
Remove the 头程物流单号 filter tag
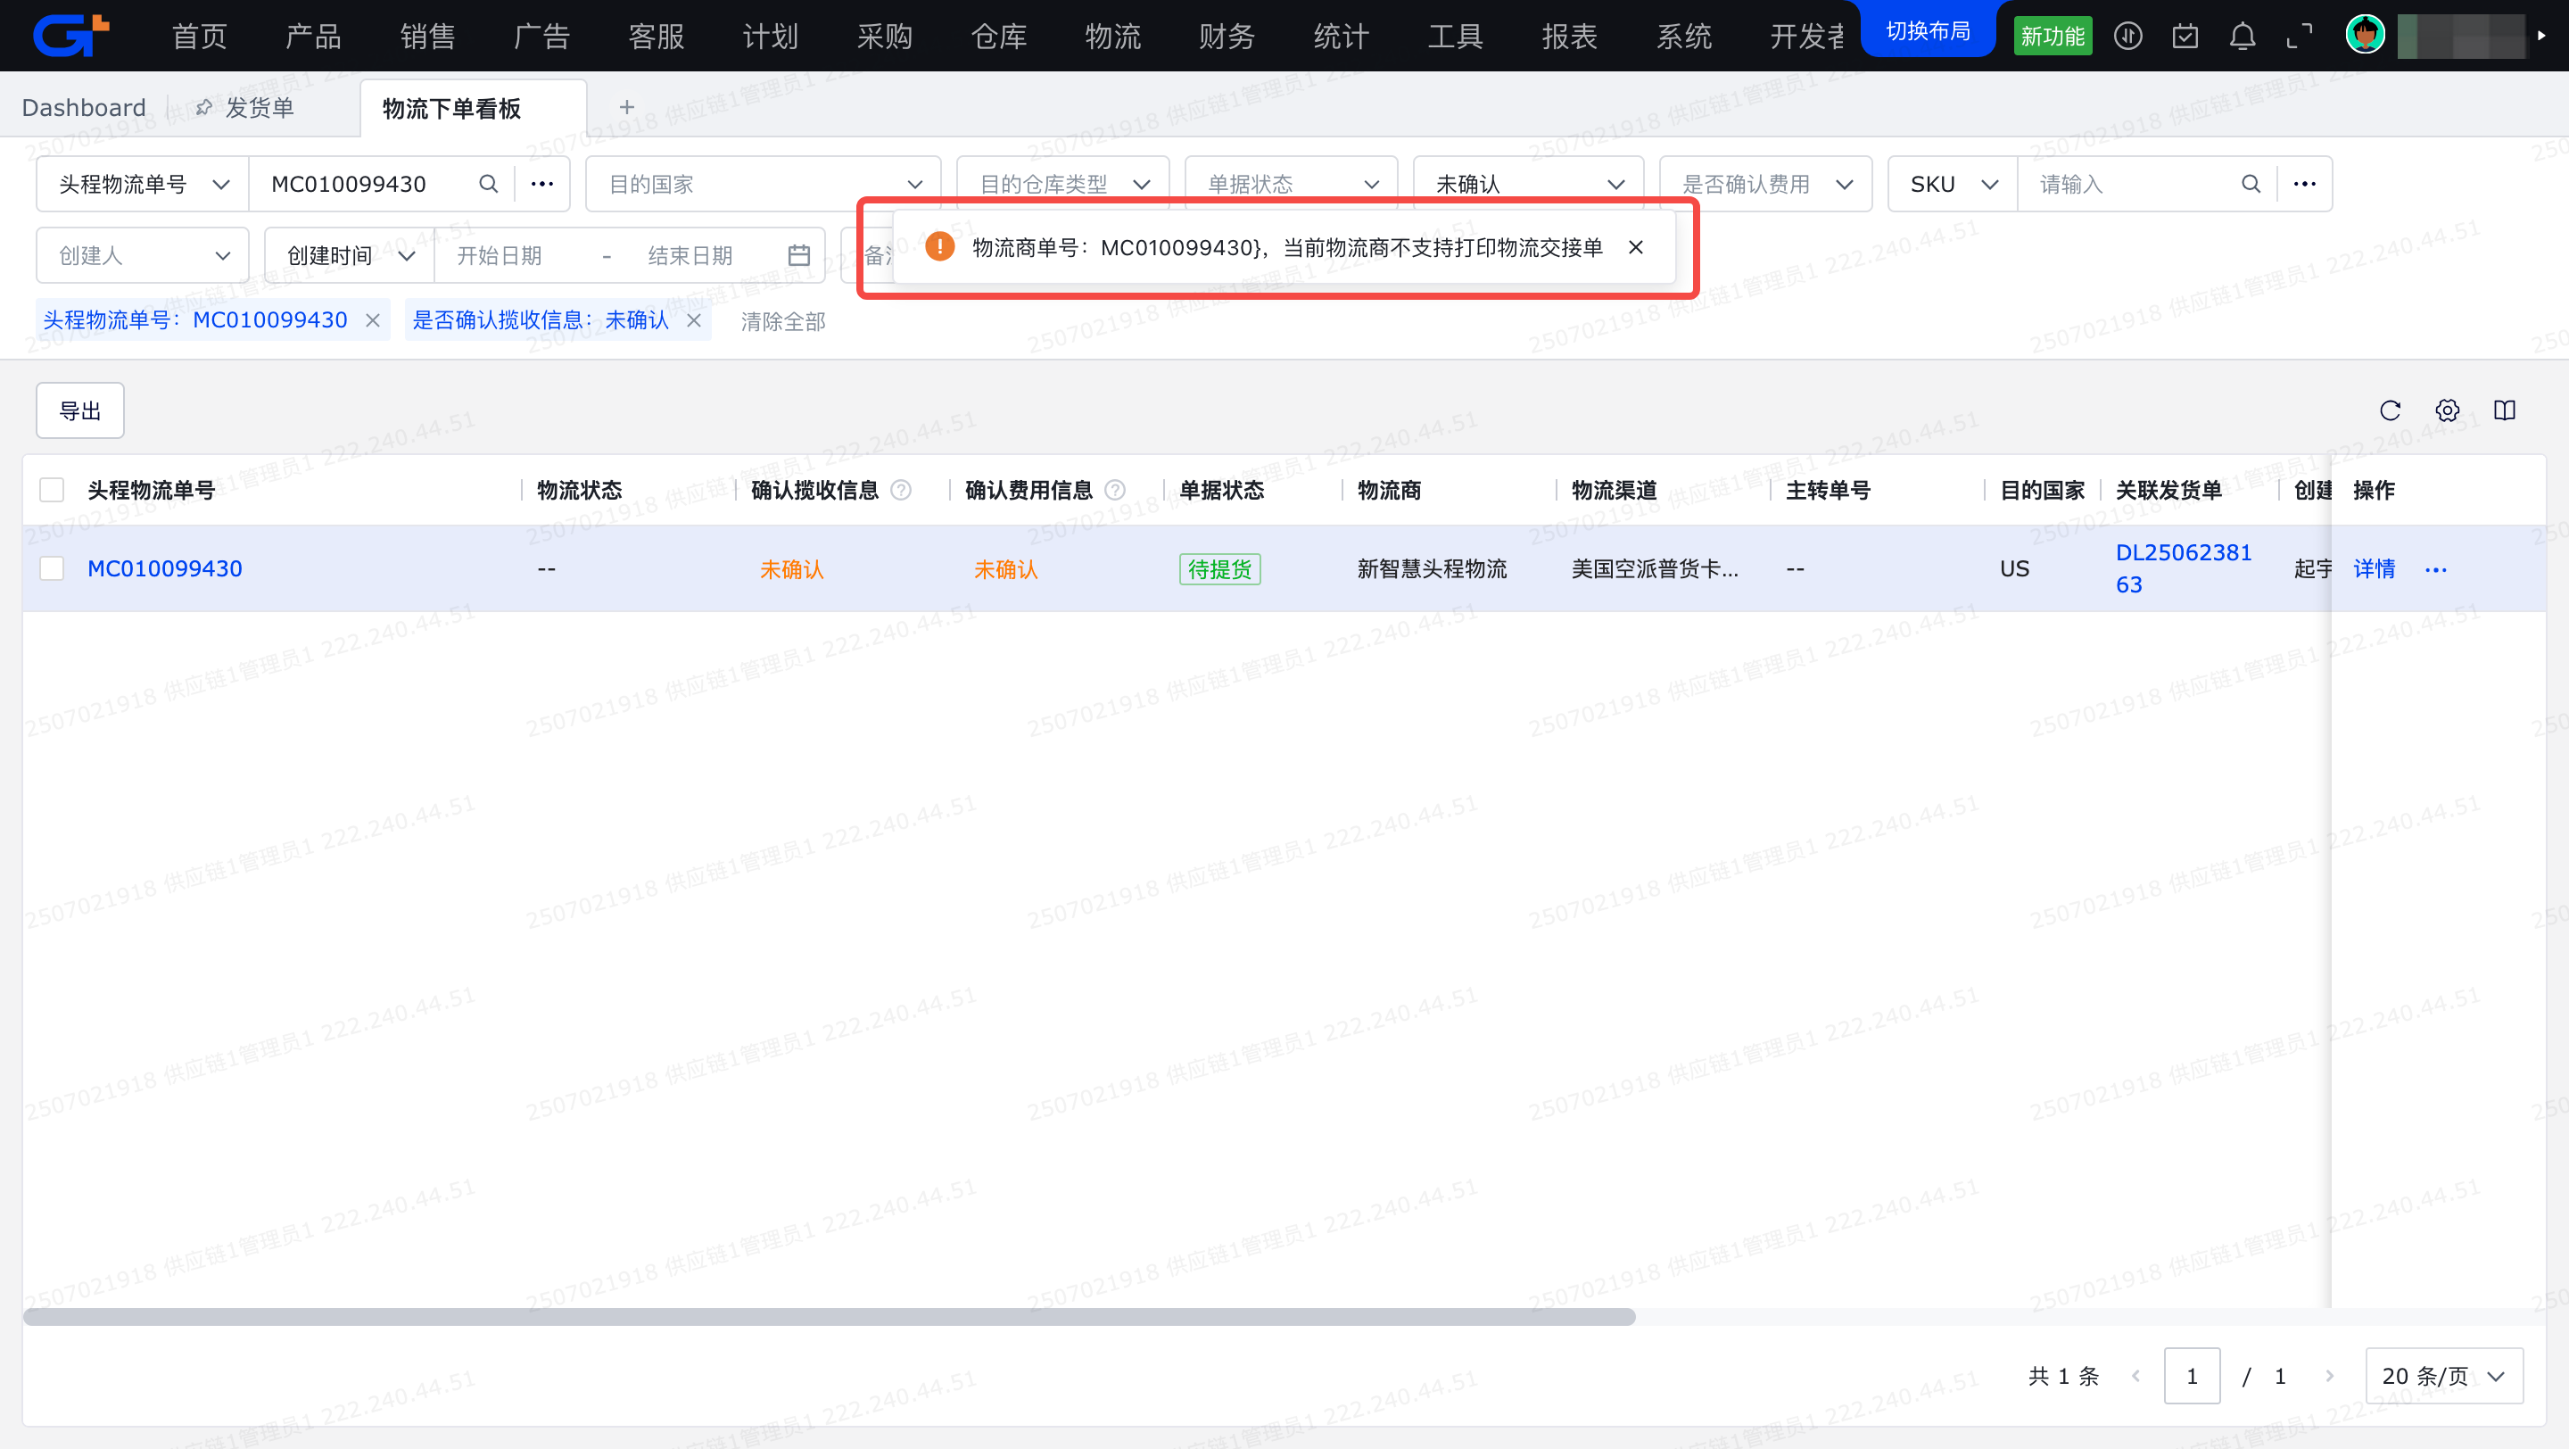tap(372, 320)
